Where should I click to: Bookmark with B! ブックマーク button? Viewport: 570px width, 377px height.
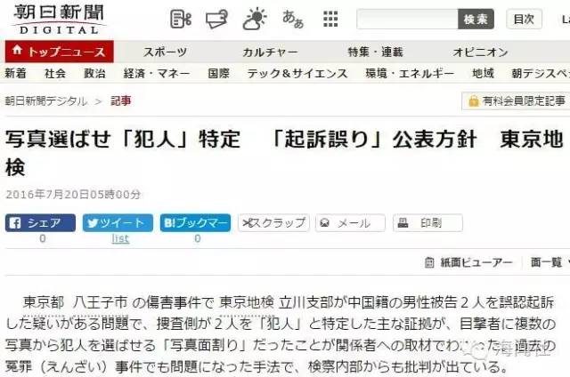point(195,223)
